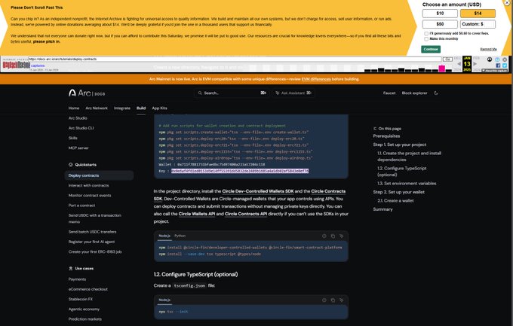Close the Wayback toolbar with X icon
The width and height of the screenshot is (513, 326).
pyautogui.click(x=505, y=59)
